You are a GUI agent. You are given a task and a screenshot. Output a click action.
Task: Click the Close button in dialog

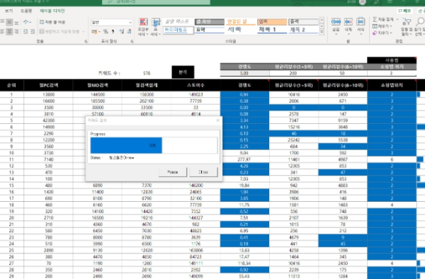[x=203, y=172]
